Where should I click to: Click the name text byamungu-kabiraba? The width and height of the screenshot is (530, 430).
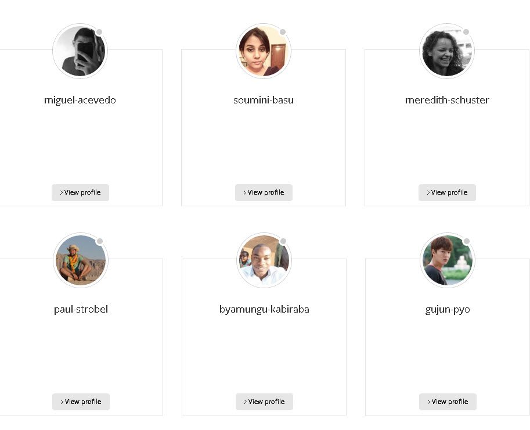(264, 310)
